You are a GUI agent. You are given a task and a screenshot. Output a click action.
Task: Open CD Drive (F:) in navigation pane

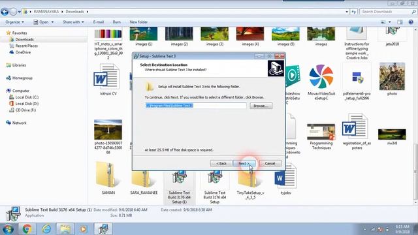point(25,110)
